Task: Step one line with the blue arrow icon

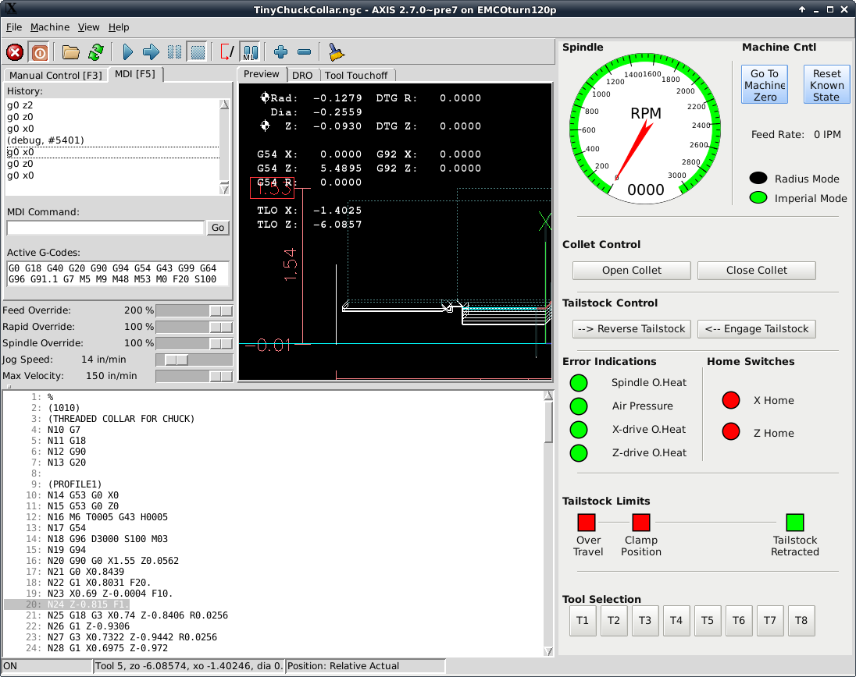Action: click(x=151, y=52)
